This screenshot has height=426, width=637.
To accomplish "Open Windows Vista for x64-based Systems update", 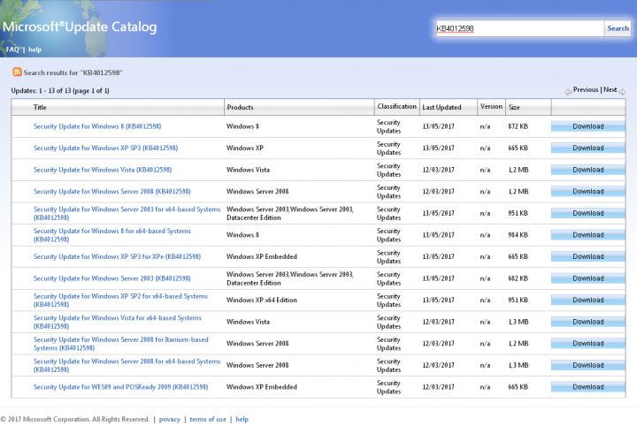I will [118, 322].
